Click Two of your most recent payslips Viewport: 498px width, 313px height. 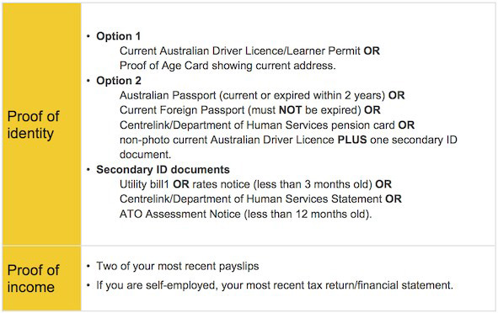178,266
